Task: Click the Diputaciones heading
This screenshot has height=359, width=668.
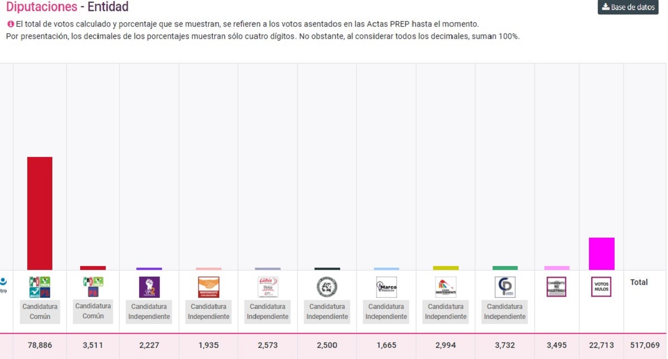Action: pos(41,7)
